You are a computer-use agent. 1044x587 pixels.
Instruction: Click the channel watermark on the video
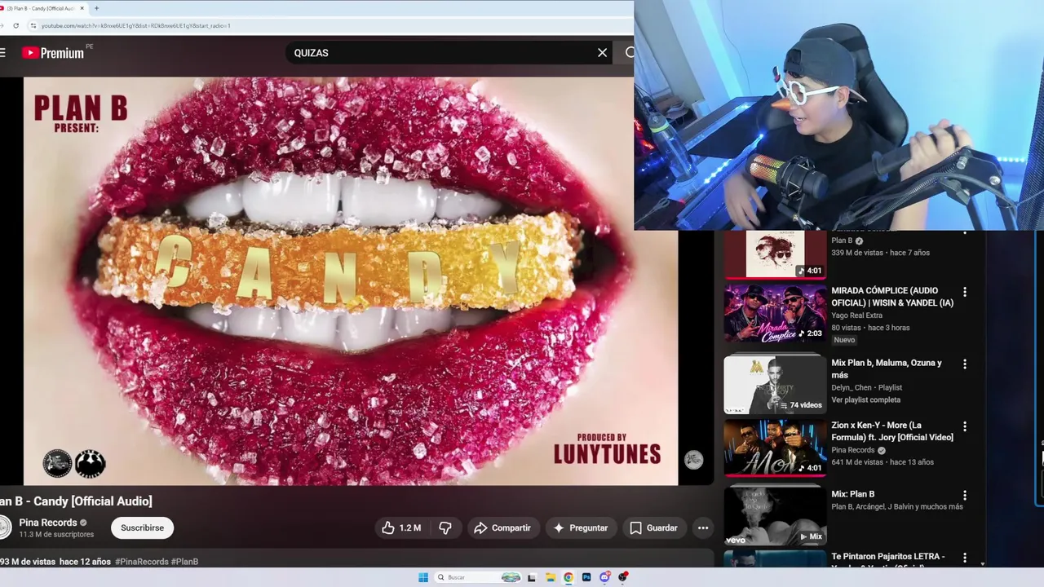[x=693, y=460]
